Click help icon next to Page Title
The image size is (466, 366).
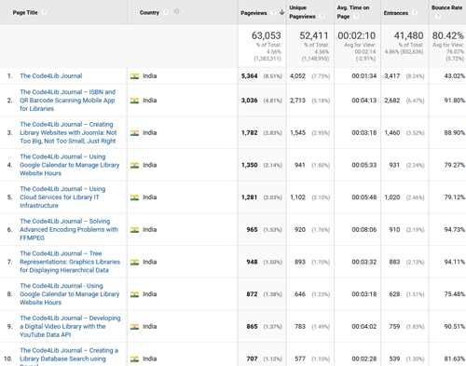[44, 12]
